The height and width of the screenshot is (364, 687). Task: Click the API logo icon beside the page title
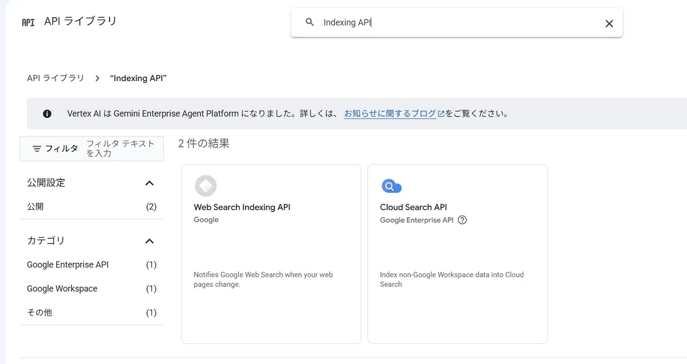28,22
